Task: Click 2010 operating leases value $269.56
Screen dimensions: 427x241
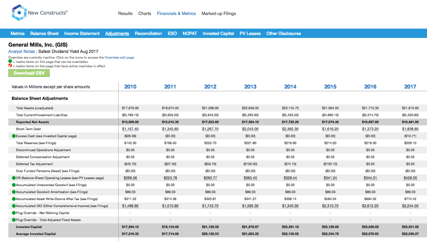Action: pyautogui.click(x=130, y=178)
